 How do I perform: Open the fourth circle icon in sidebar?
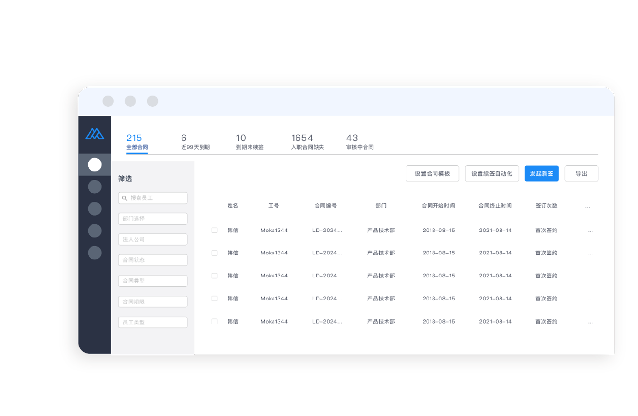click(x=94, y=231)
